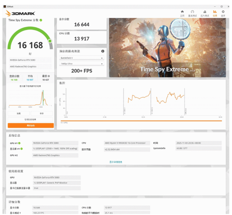The width and height of the screenshot is (232, 215).
Task: Click the info icon next to 最佳
Action: click(x=49, y=76)
